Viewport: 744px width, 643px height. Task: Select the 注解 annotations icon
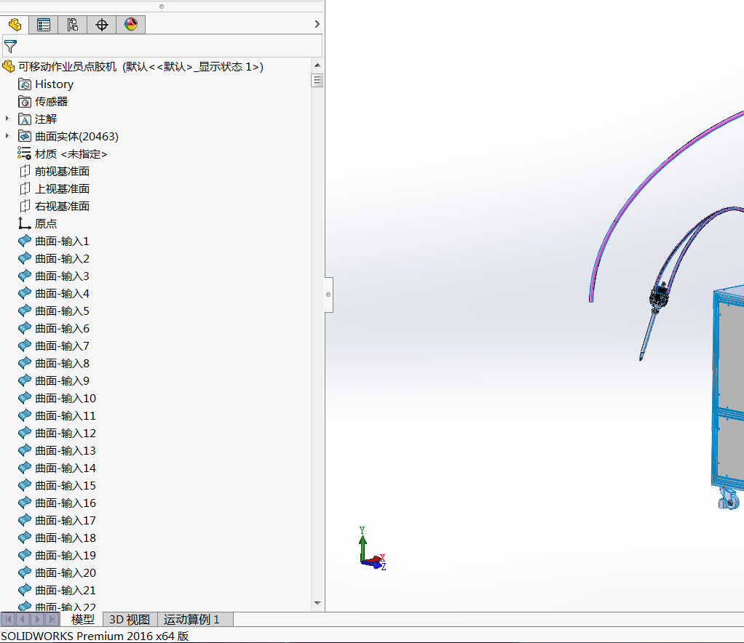tap(25, 119)
